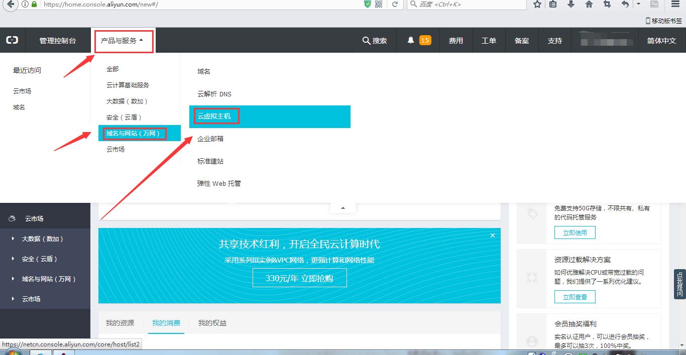
Task: Open the dropdown arrow beside undo icon
Action: click(638, 4)
